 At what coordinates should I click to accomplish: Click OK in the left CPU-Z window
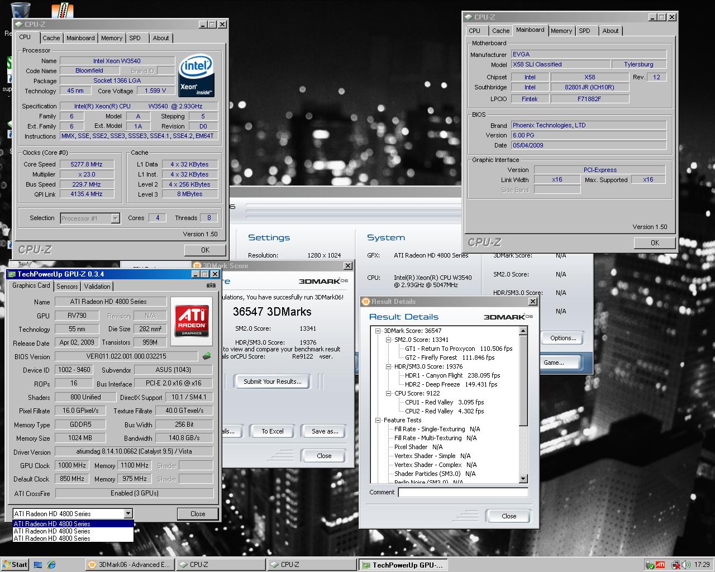coord(205,250)
